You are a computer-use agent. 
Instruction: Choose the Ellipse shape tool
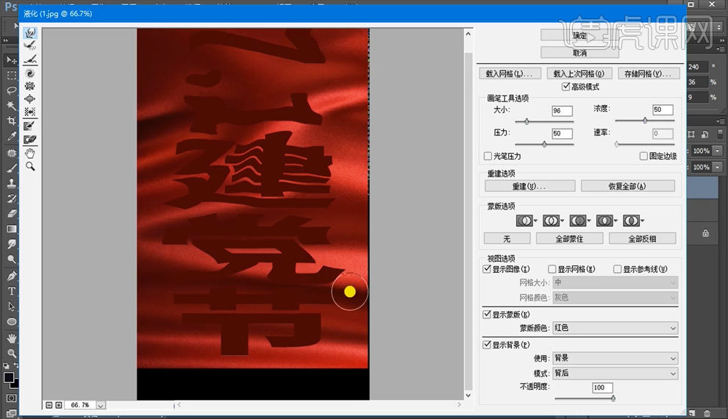[11, 321]
